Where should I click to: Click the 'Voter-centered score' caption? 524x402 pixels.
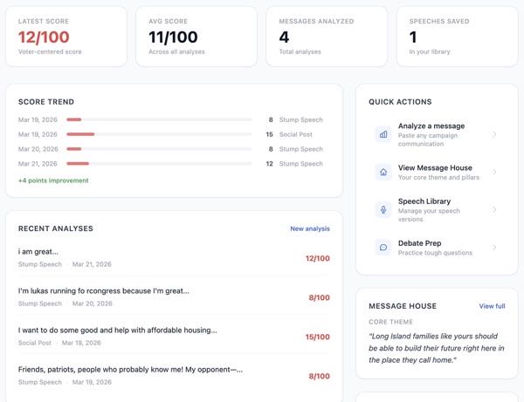click(50, 51)
